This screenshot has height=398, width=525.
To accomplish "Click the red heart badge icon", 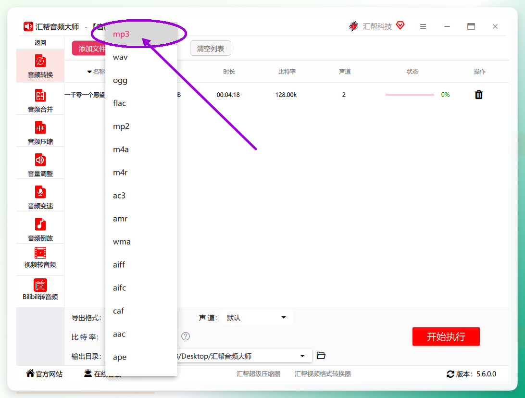I will click(x=400, y=25).
